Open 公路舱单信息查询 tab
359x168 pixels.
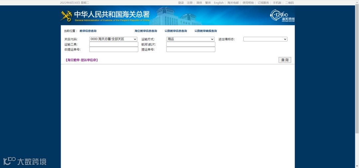pyautogui.click(x=176, y=31)
